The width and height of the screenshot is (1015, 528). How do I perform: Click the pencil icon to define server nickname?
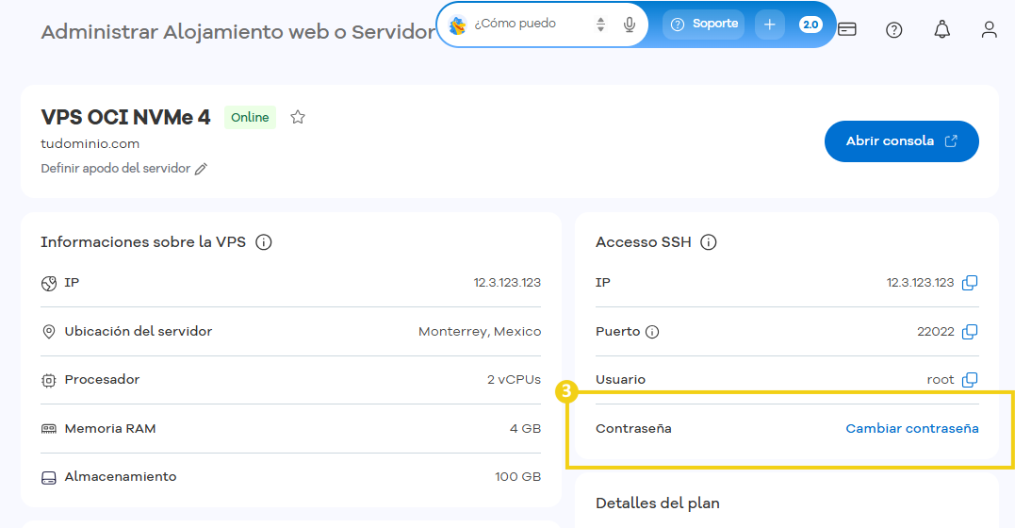(202, 169)
